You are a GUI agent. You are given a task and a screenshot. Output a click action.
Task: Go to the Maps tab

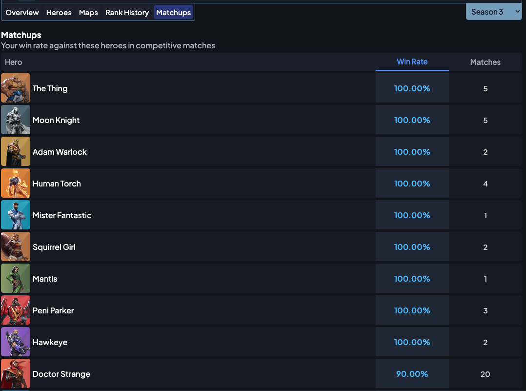(x=88, y=13)
